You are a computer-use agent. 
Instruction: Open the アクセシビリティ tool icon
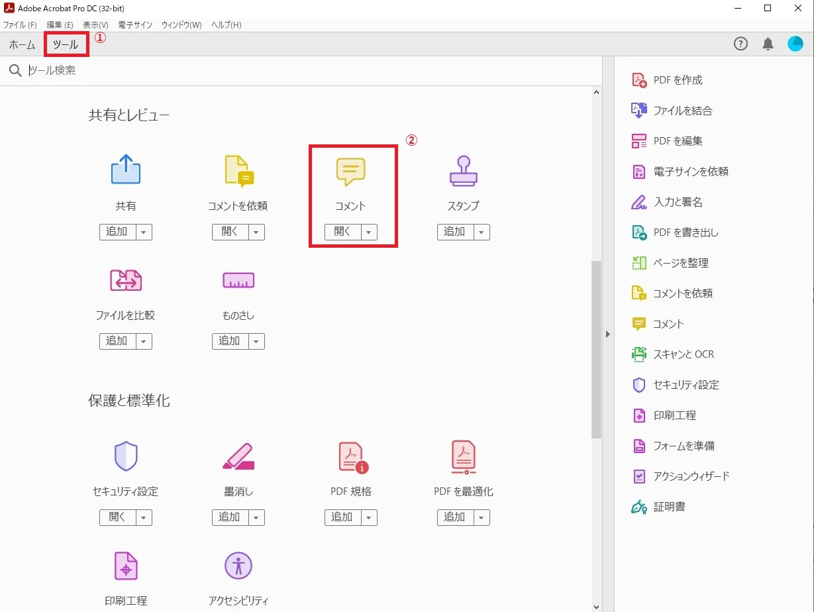pyautogui.click(x=238, y=566)
